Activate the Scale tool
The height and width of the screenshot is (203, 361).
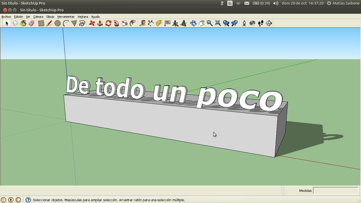pos(124,23)
